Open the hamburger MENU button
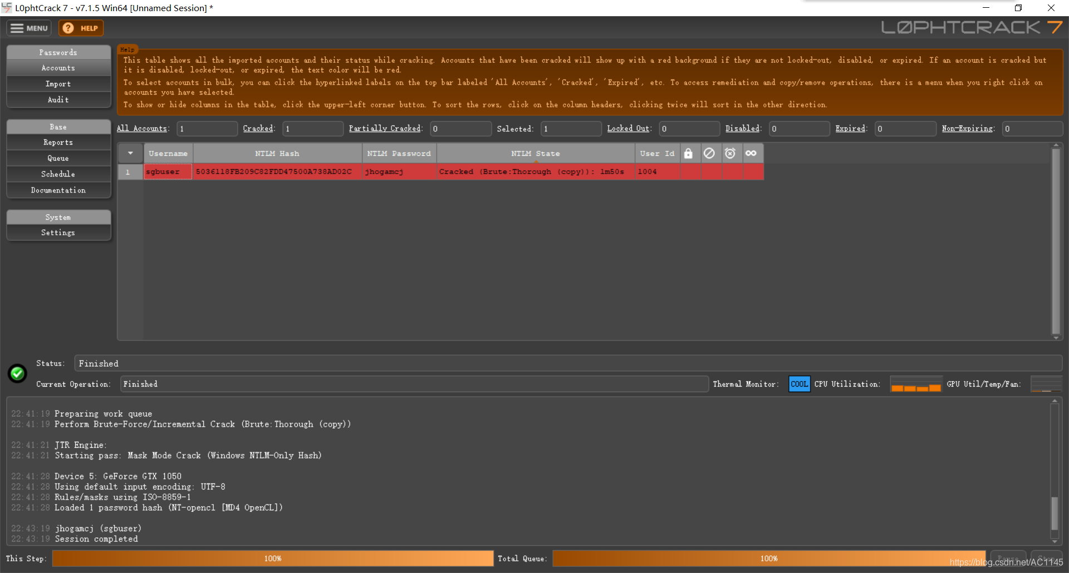Screen dimensions: 1069x573 click(29, 28)
